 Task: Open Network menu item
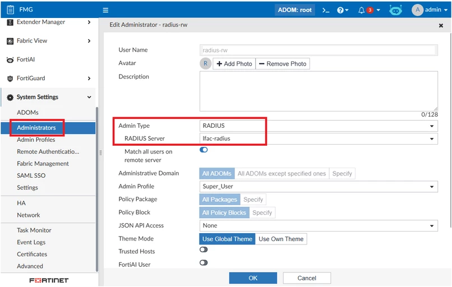pyautogui.click(x=29, y=215)
